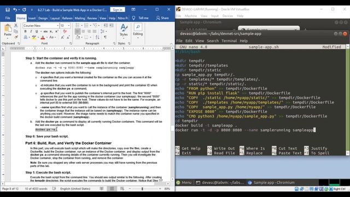Apply the red font color
Screen dimensions: 350x197
(43, 37)
